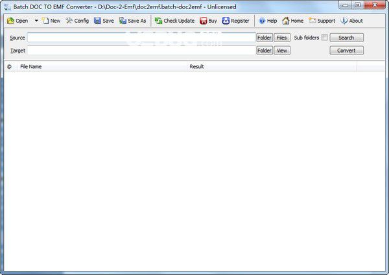Click the Search button
The image size is (389, 275).
pyautogui.click(x=347, y=38)
